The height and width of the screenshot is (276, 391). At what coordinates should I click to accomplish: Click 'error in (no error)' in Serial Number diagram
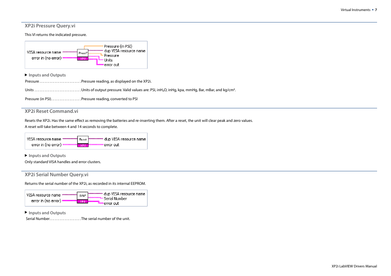click(x=46, y=201)
